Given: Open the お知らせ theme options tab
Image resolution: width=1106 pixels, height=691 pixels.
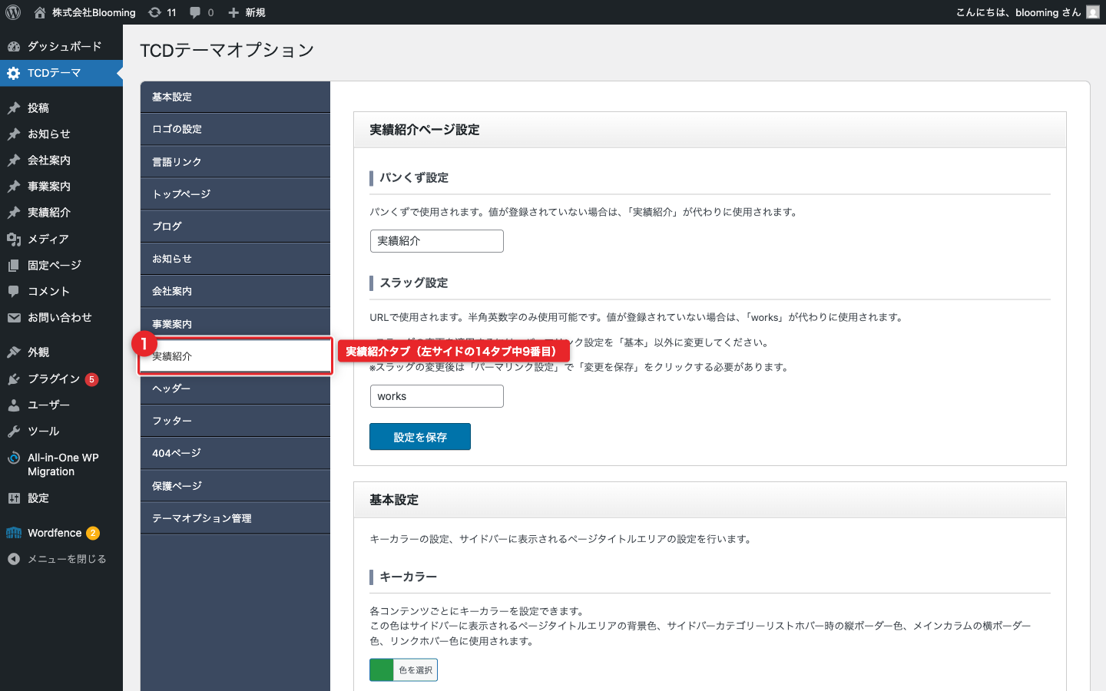Looking at the screenshot, I should click(235, 259).
